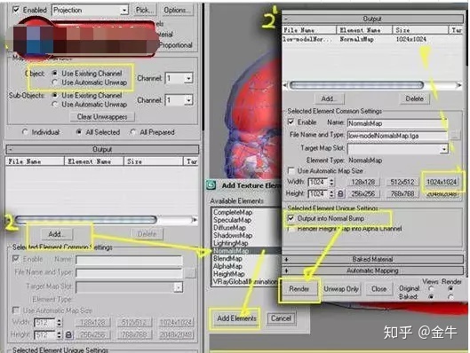Select SpecularMap in Available Elements

click(232, 220)
